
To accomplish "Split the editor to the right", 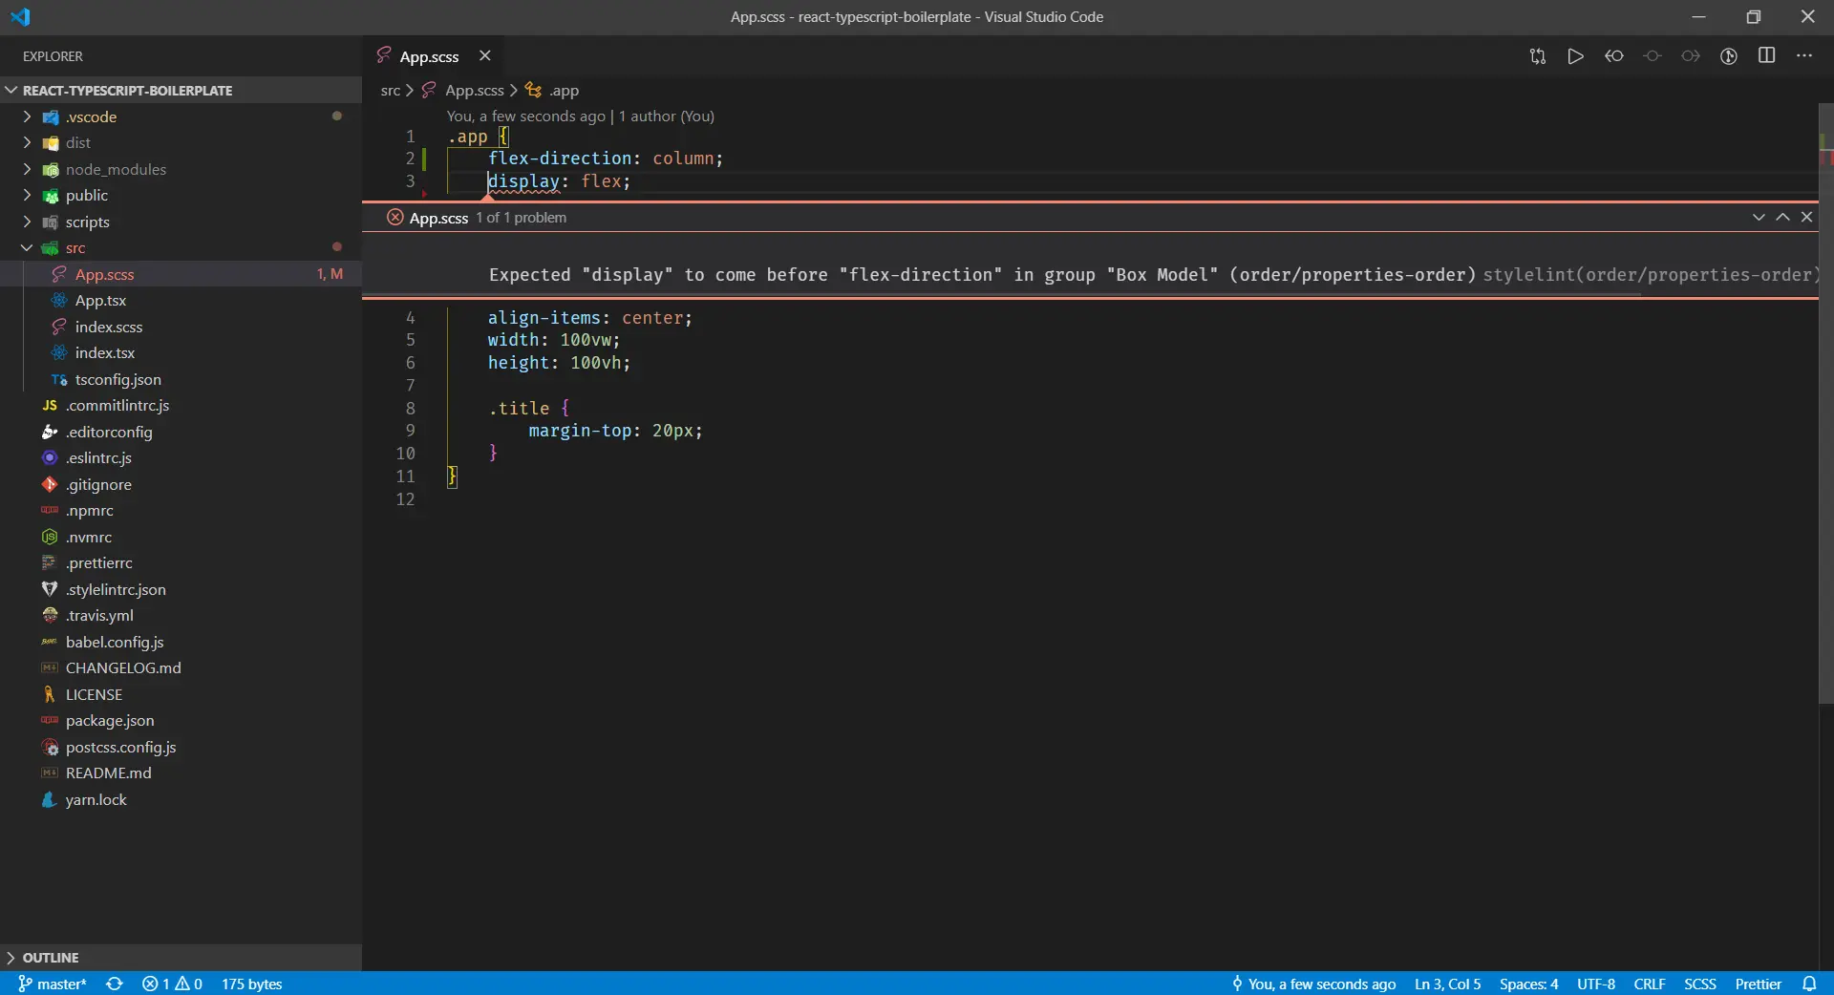I will (x=1767, y=56).
